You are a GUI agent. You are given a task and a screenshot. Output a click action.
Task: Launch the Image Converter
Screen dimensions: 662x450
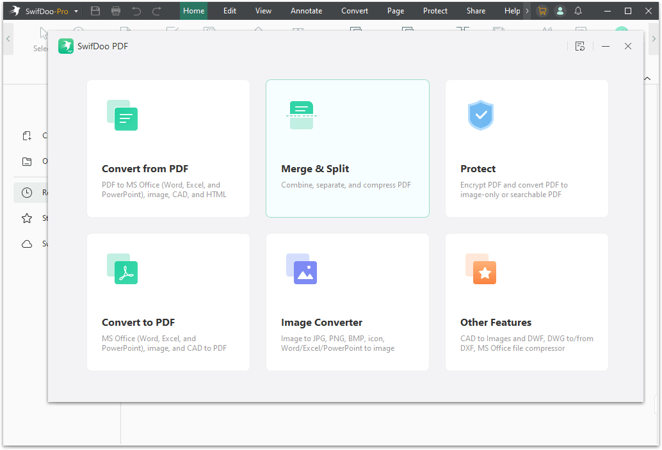pyautogui.click(x=347, y=302)
